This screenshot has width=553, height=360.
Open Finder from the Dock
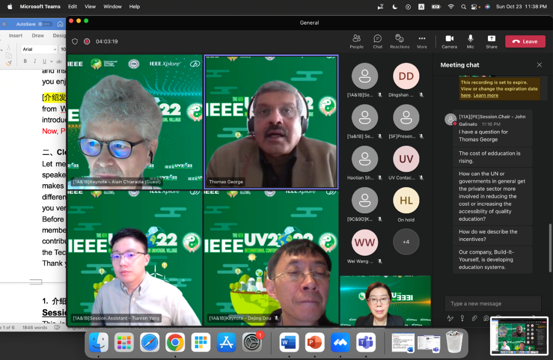tap(98, 342)
